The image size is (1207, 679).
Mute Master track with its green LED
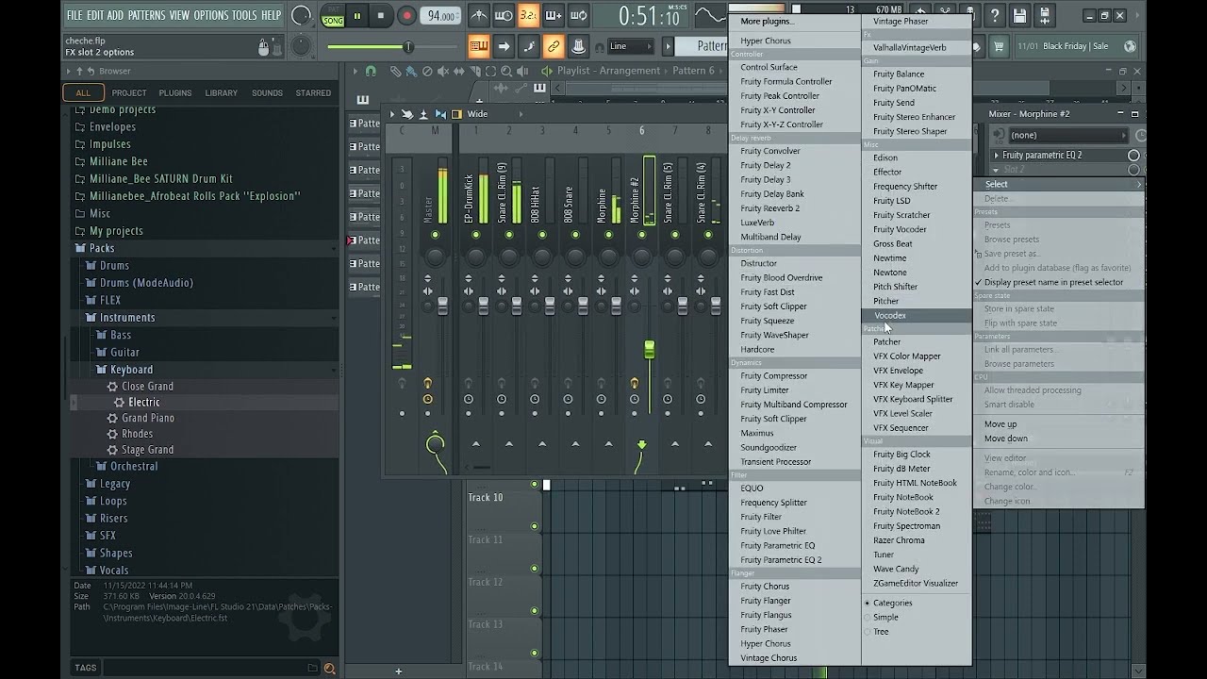[x=435, y=235]
